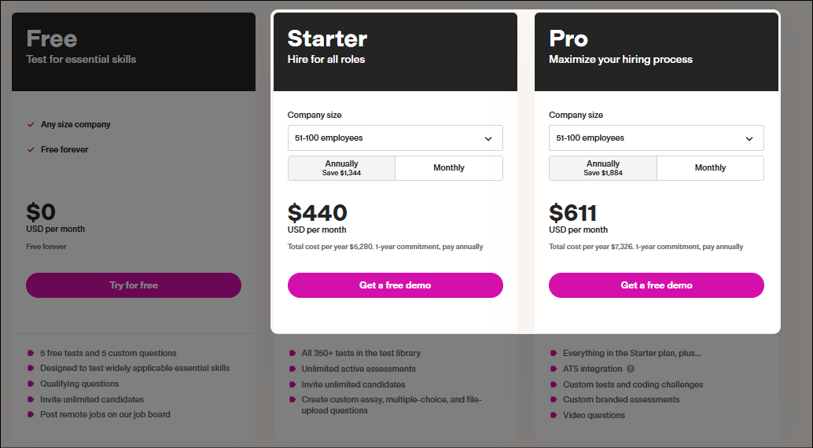
Task: Click the bullet beside Qualifying questions
Action: (x=31, y=384)
